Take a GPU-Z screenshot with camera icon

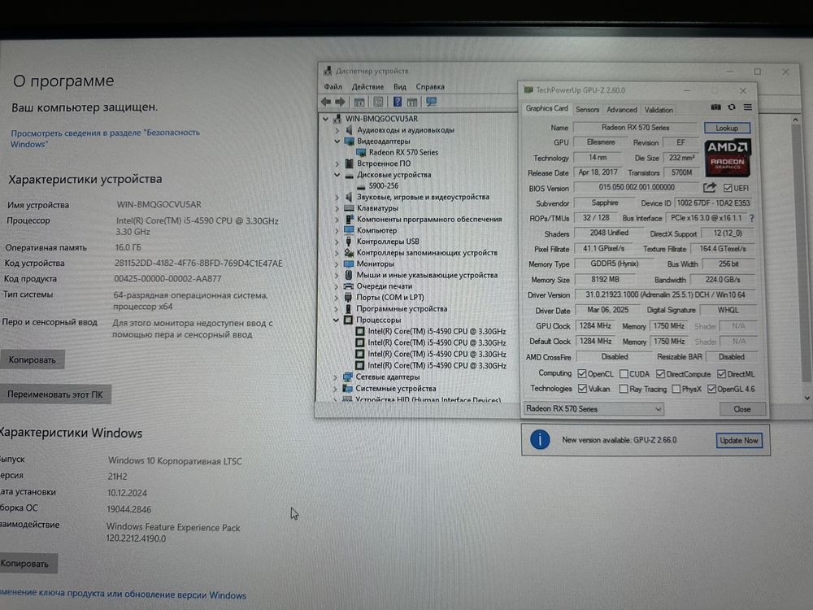click(715, 107)
